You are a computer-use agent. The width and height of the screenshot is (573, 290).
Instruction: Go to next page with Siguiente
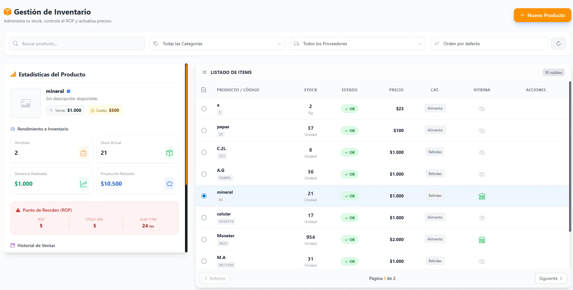551,278
